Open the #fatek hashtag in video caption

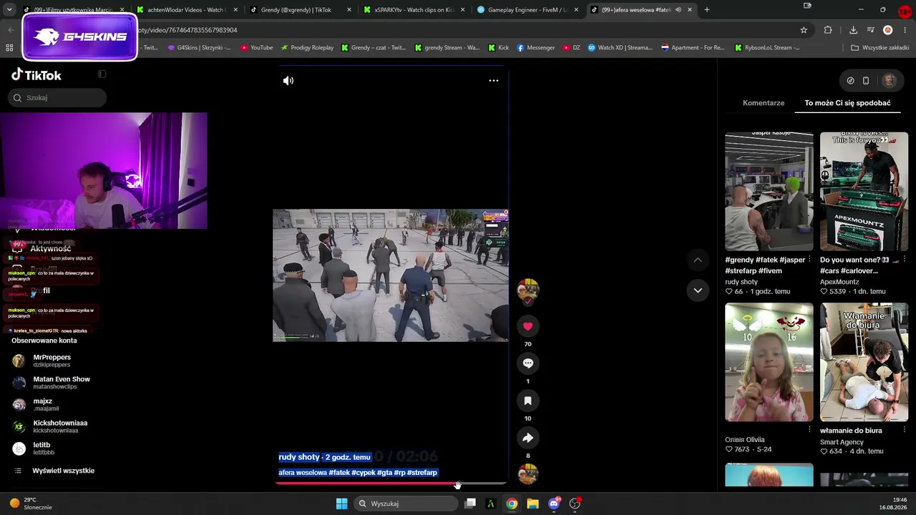(x=339, y=473)
